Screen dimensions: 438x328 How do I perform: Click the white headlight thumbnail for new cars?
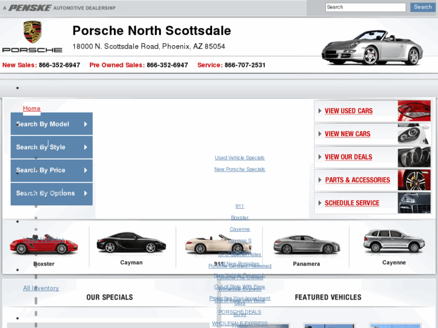pos(415,134)
